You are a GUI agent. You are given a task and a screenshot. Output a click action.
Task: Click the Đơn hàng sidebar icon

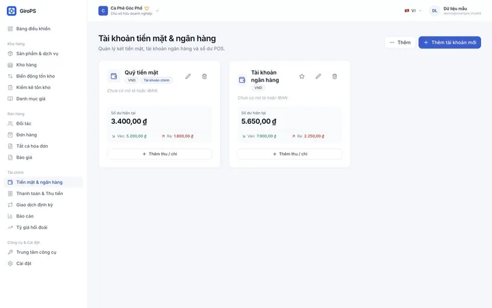coord(10,135)
